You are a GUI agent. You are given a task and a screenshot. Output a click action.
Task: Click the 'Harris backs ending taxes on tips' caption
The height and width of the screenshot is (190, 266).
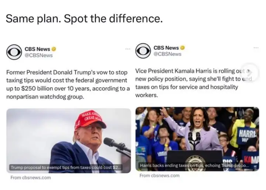click(194, 166)
